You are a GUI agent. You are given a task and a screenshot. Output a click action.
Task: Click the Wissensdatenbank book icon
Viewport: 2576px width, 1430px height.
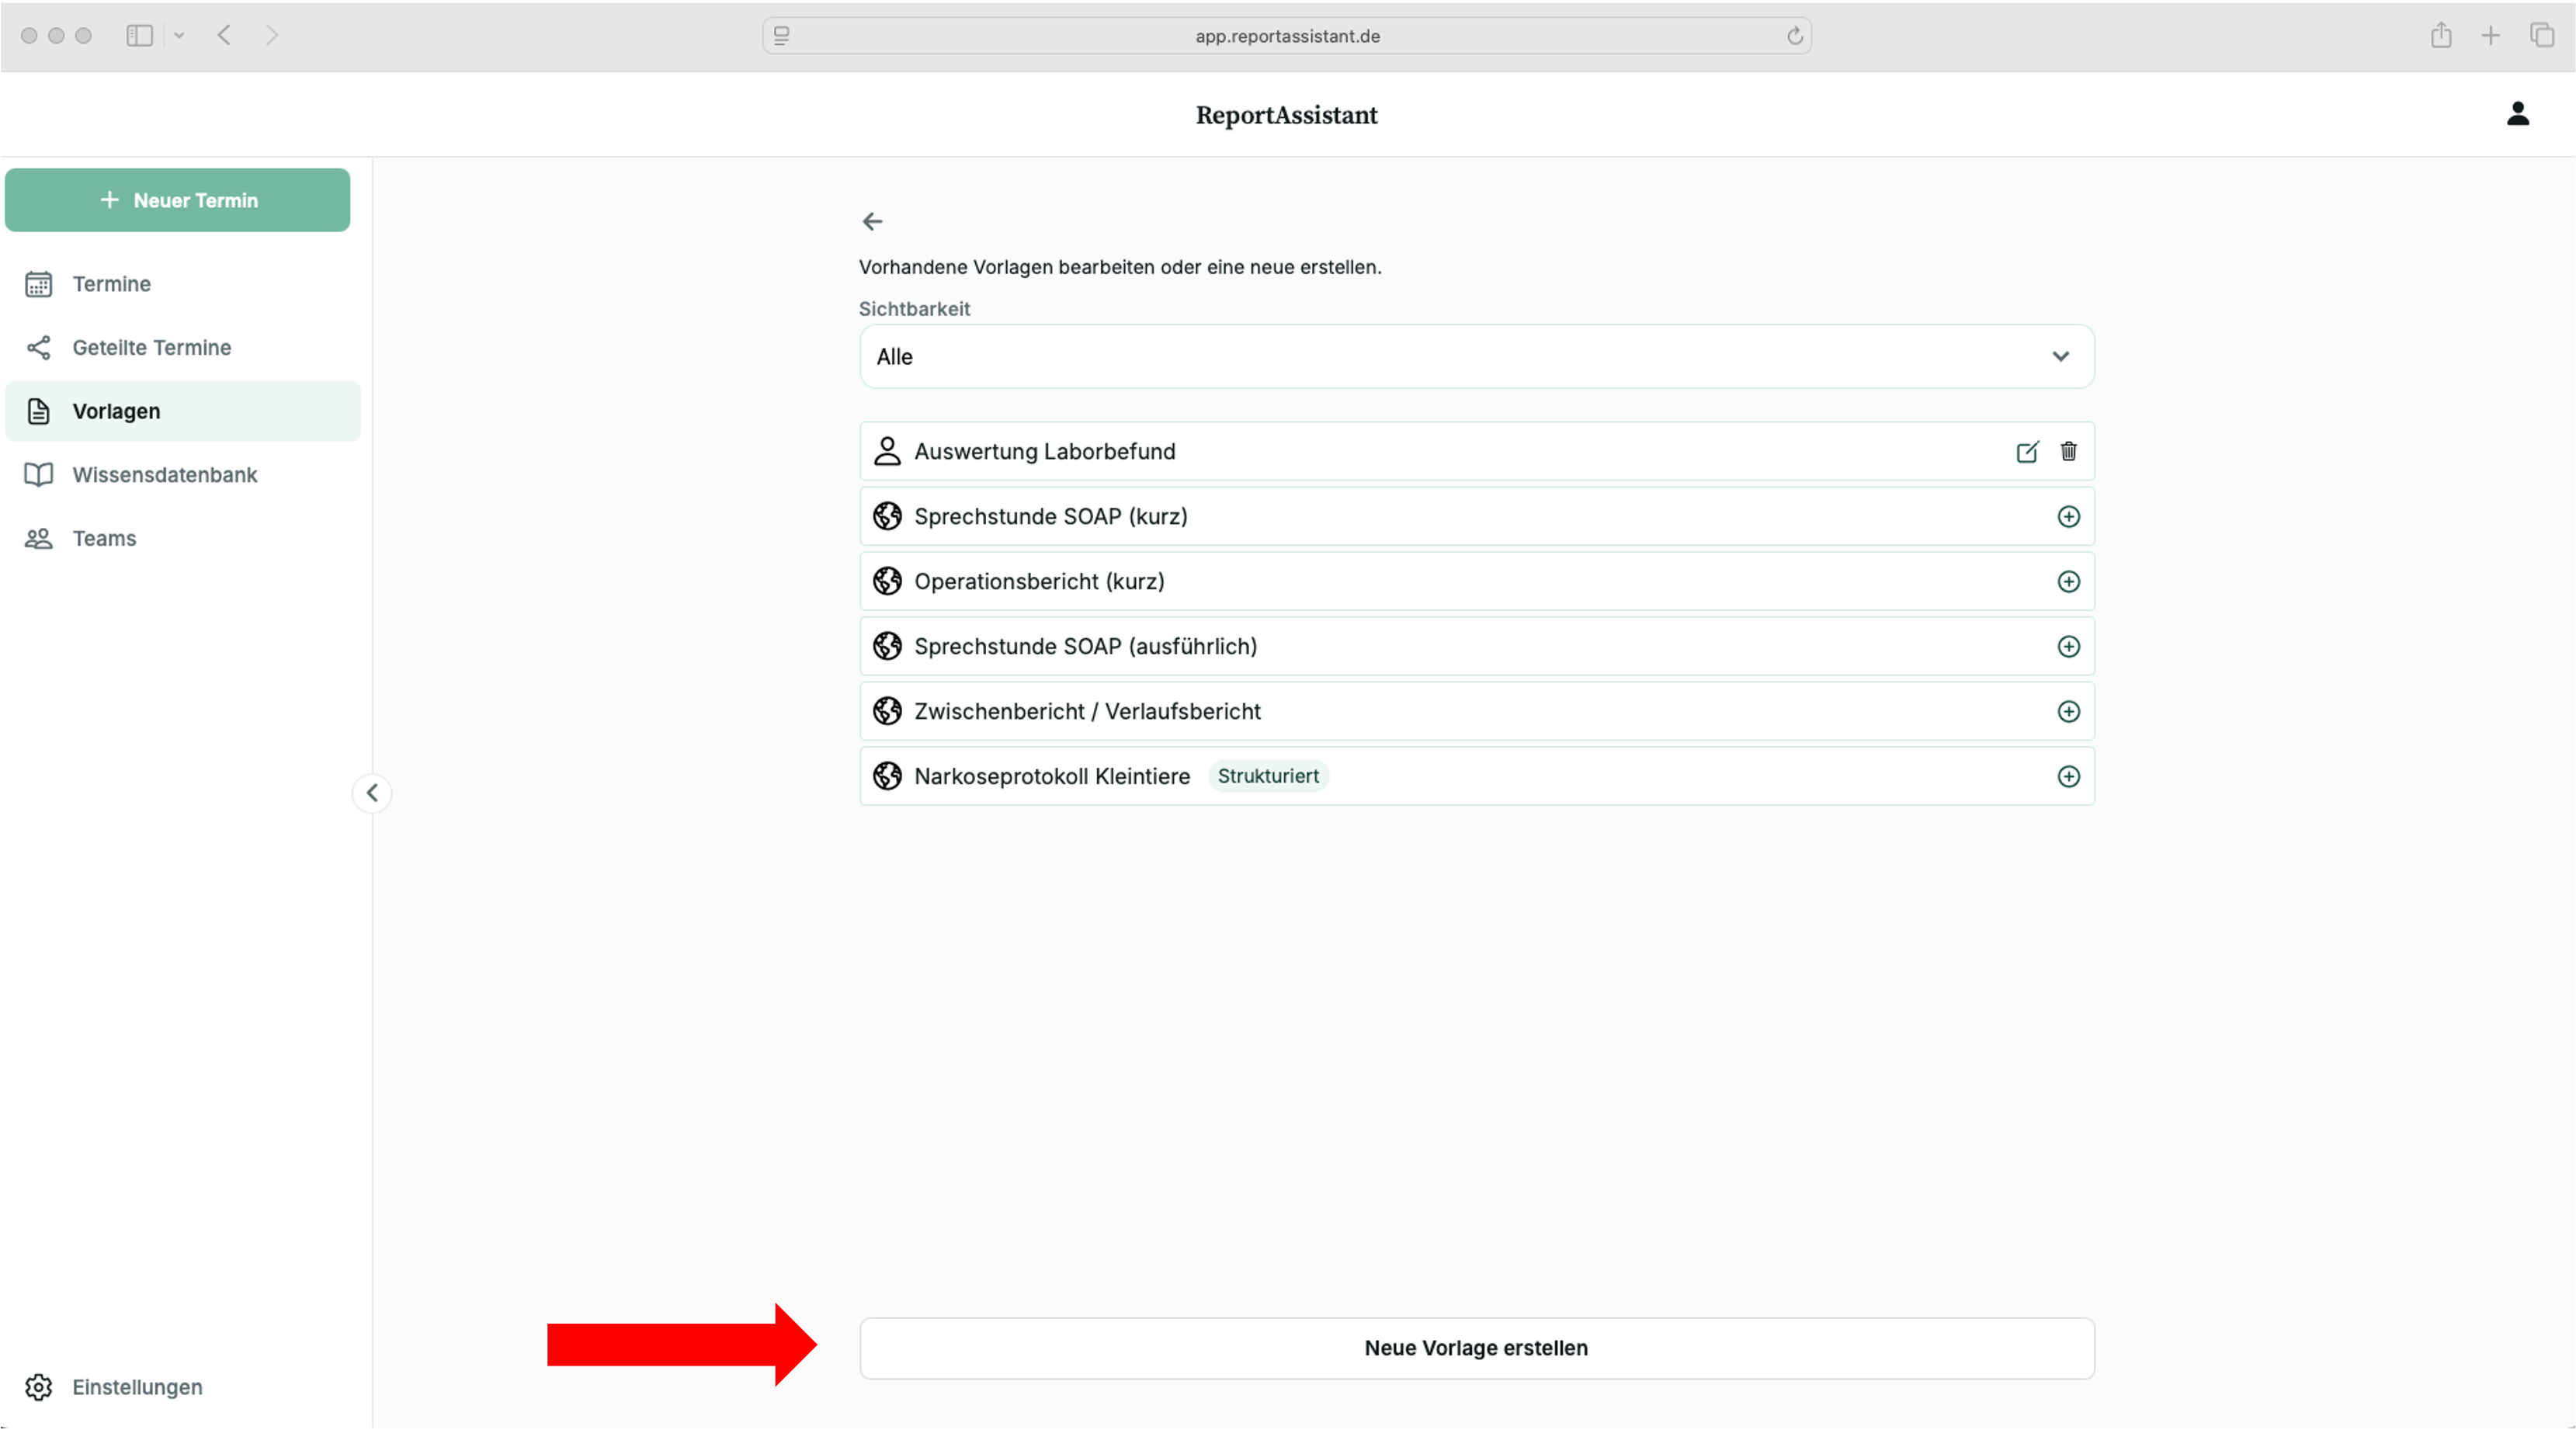(38, 475)
